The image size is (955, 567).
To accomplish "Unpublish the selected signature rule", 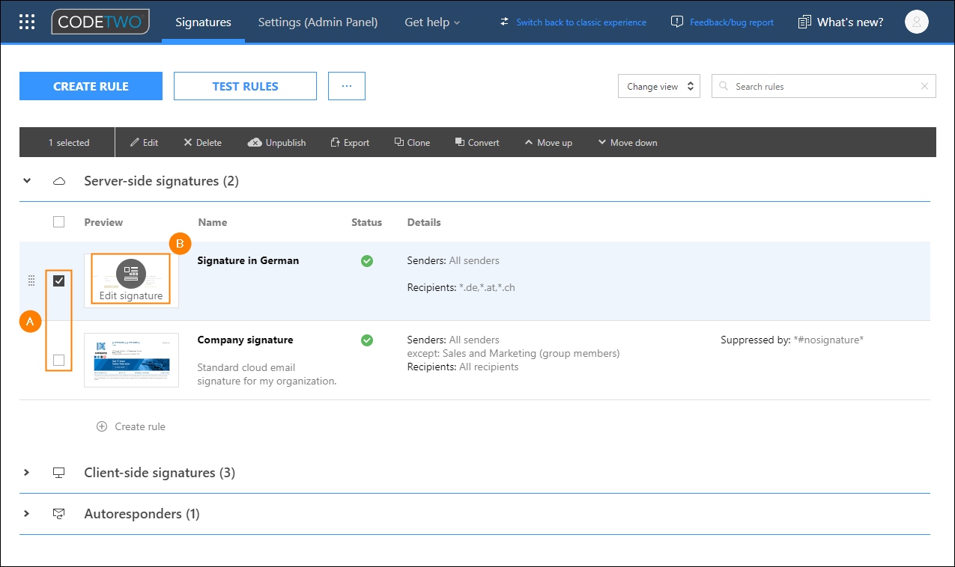I will (x=276, y=142).
